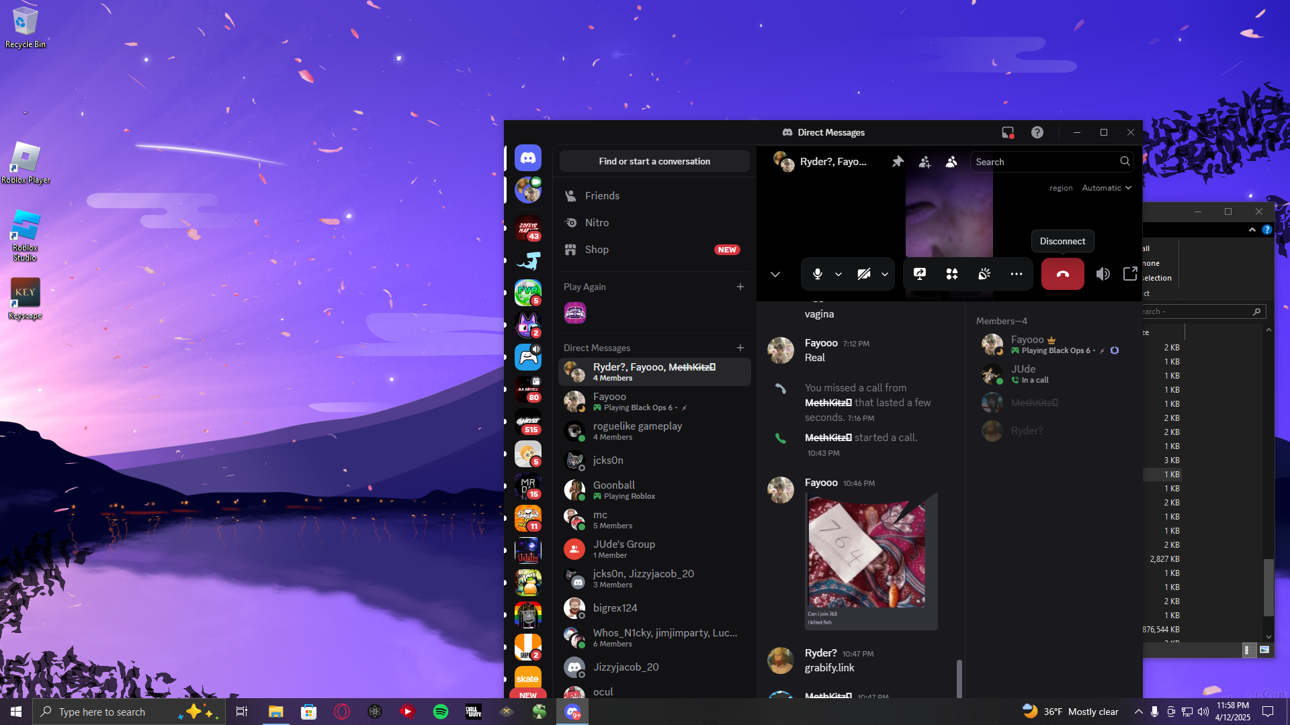Image resolution: width=1290 pixels, height=725 pixels.
Task: Launch the Play Again game icon
Action: coord(575,313)
